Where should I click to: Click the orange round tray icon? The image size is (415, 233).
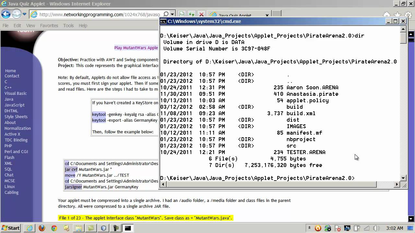point(318,228)
